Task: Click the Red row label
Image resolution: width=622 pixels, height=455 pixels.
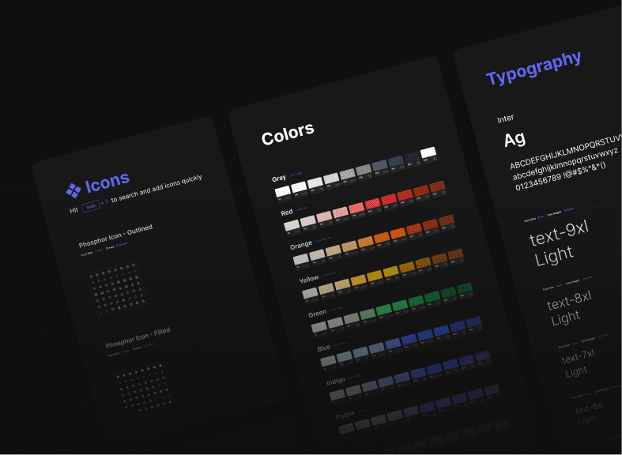Action: [287, 212]
